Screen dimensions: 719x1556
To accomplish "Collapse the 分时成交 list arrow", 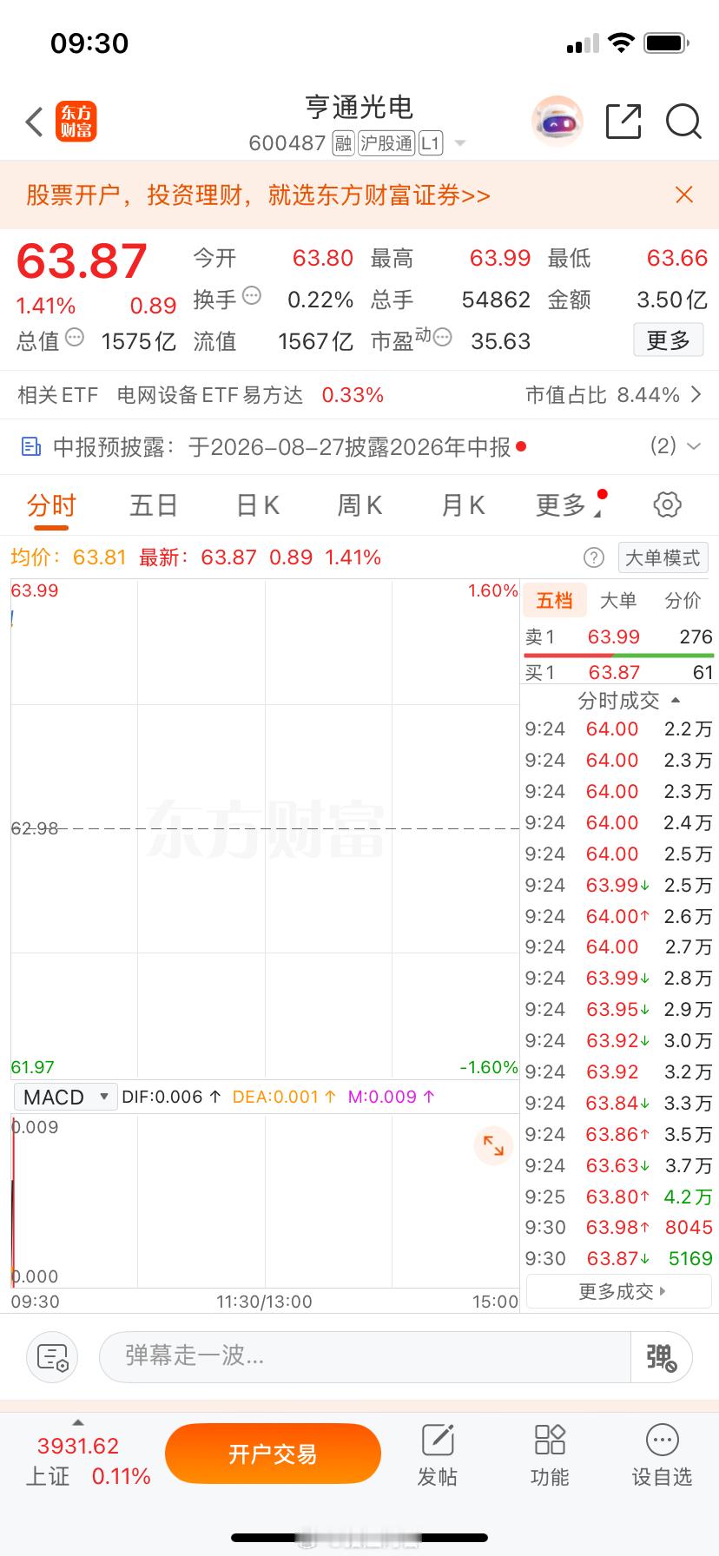I will pyautogui.click(x=676, y=700).
